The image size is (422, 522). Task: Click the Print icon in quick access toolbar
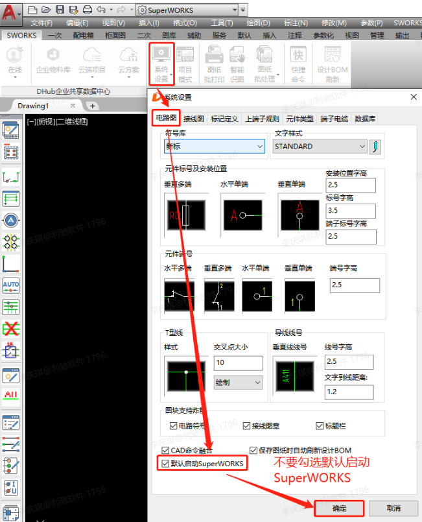88,10
